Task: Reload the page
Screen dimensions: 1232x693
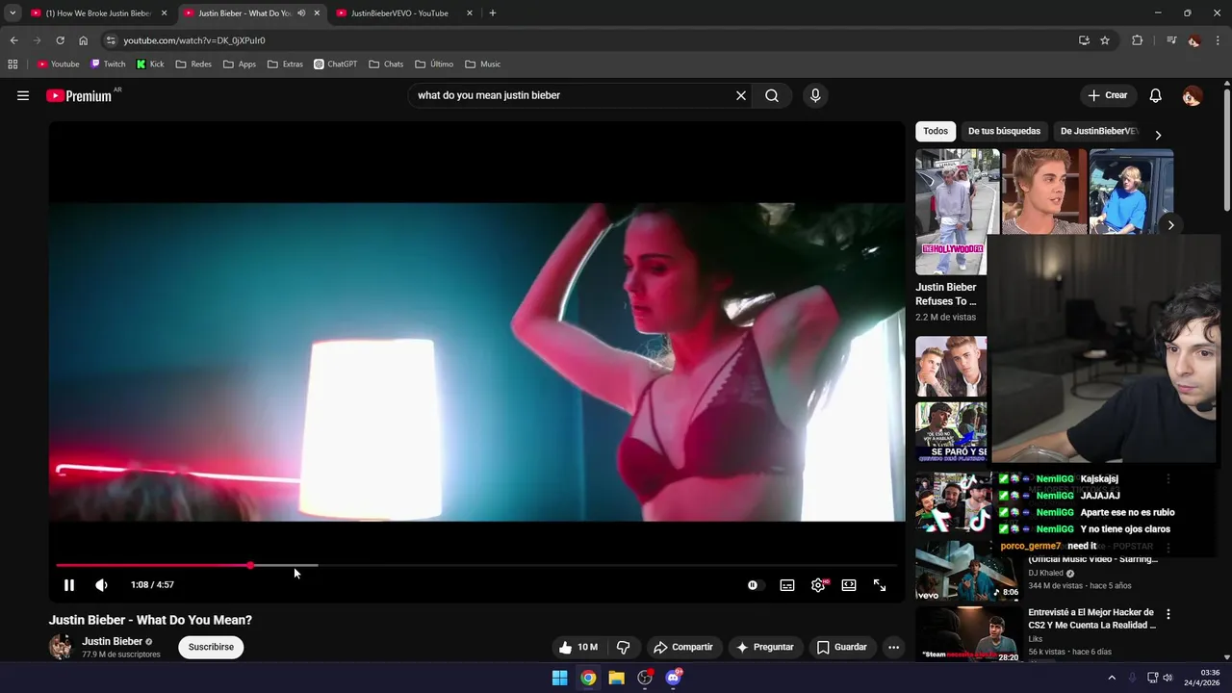Action: point(60,40)
